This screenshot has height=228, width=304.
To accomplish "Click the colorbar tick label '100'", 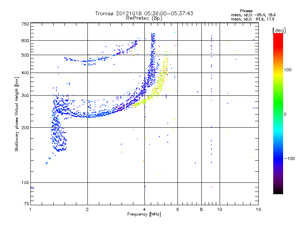I will pos(288,70).
